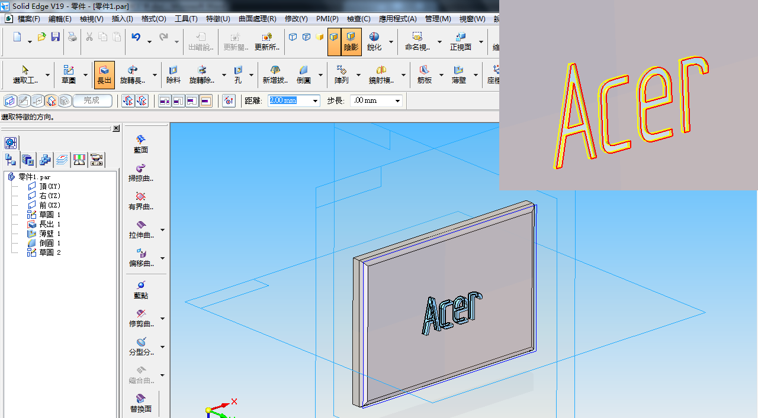Toggle the highlighted 長出 protrusion command
Screen dimensions: 758x418
coord(104,75)
